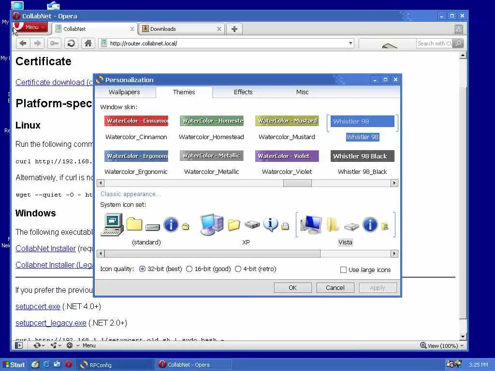Switch to the Downloads tab
The height and width of the screenshot is (371, 495).
[x=182, y=29]
